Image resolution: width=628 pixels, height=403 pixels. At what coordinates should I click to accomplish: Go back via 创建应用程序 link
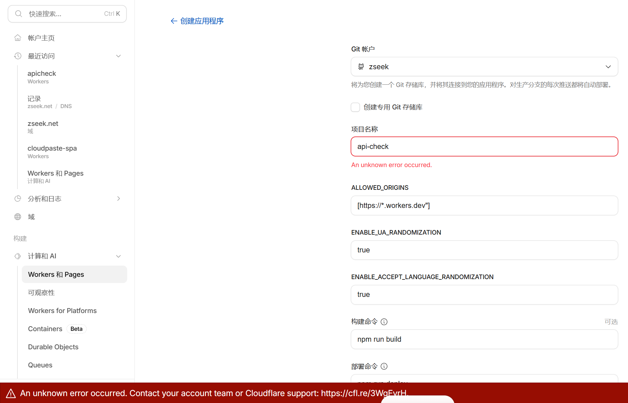pyautogui.click(x=197, y=21)
